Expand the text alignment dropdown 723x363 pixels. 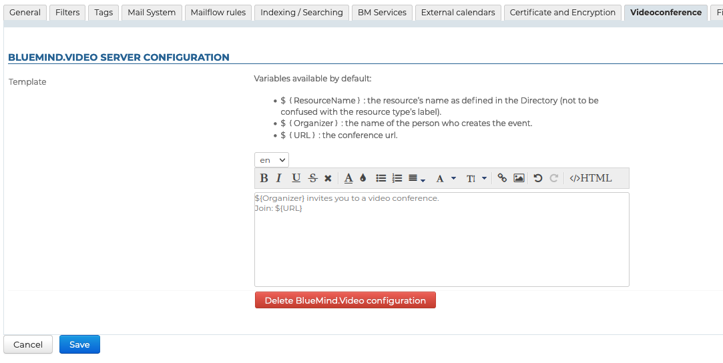417,178
